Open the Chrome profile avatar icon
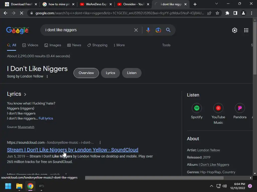 243,13
